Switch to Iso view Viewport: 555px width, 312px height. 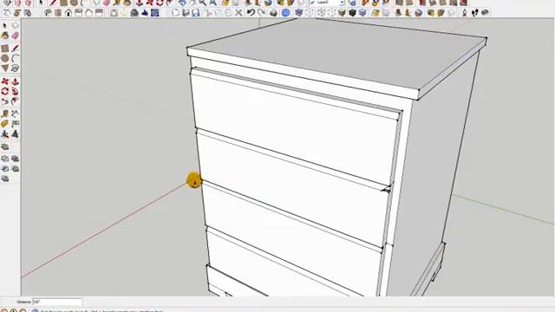[x=48, y=13]
